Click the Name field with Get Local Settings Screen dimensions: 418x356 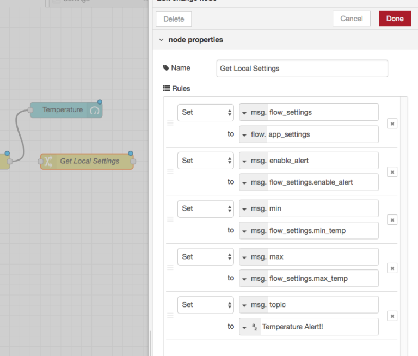pyautogui.click(x=302, y=69)
